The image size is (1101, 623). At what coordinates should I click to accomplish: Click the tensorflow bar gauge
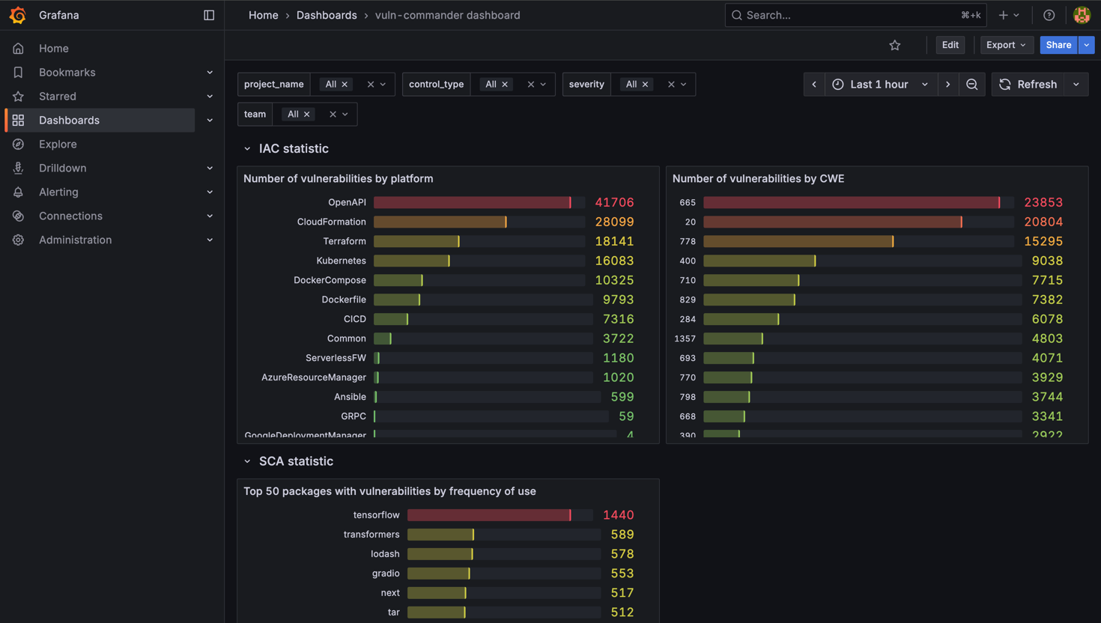point(500,515)
